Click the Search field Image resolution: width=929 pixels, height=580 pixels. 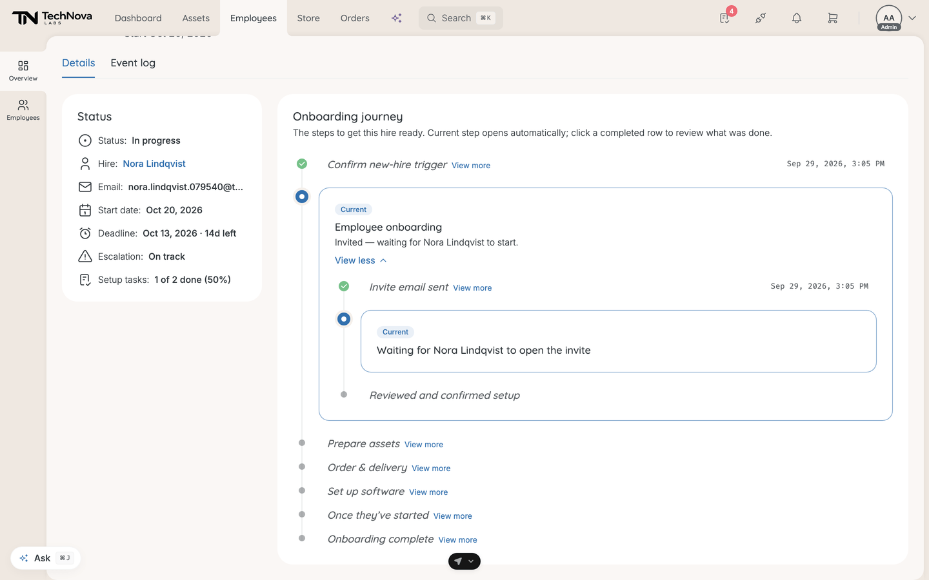[461, 18]
